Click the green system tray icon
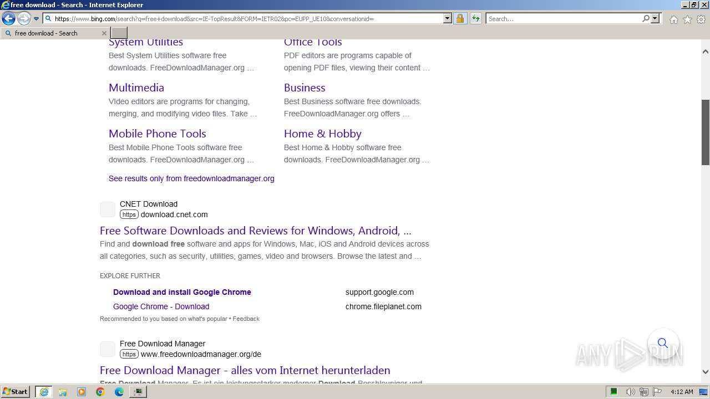This screenshot has width=710, height=399. click(614, 392)
